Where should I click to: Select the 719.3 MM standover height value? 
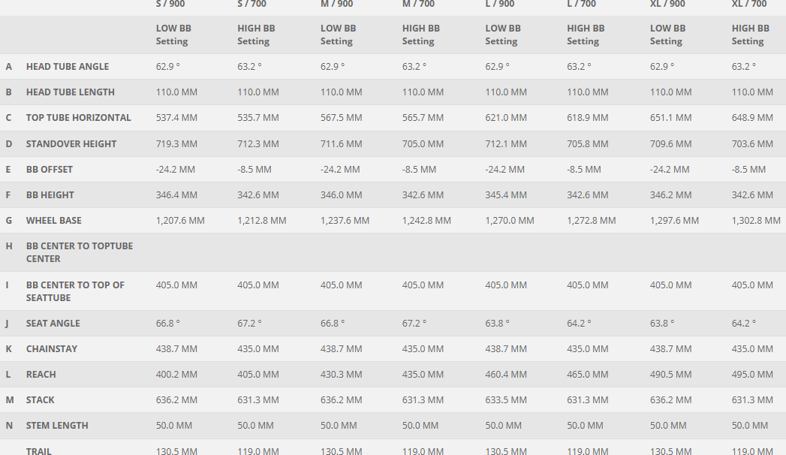click(x=176, y=144)
